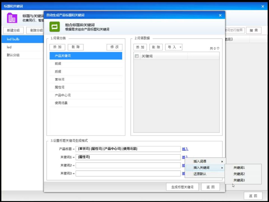This screenshot has height=202, width=269.
Task: Select the 默认分组 group
Action: point(23,55)
